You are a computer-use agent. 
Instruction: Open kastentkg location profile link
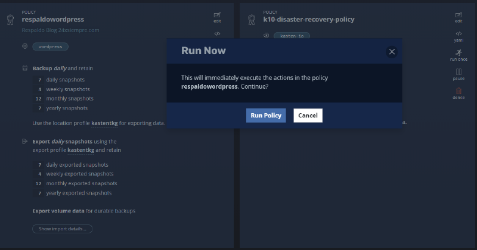click(x=104, y=123)
